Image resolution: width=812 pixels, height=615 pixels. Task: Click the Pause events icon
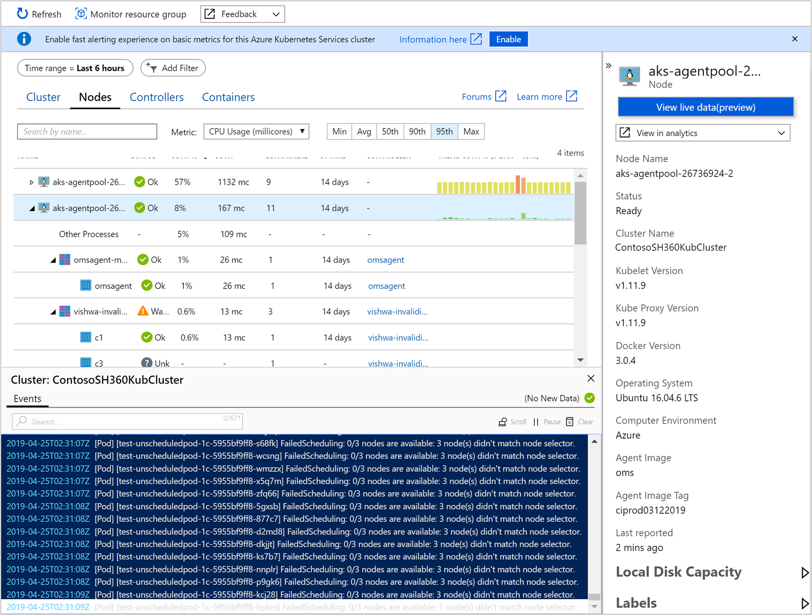point(536,422)
